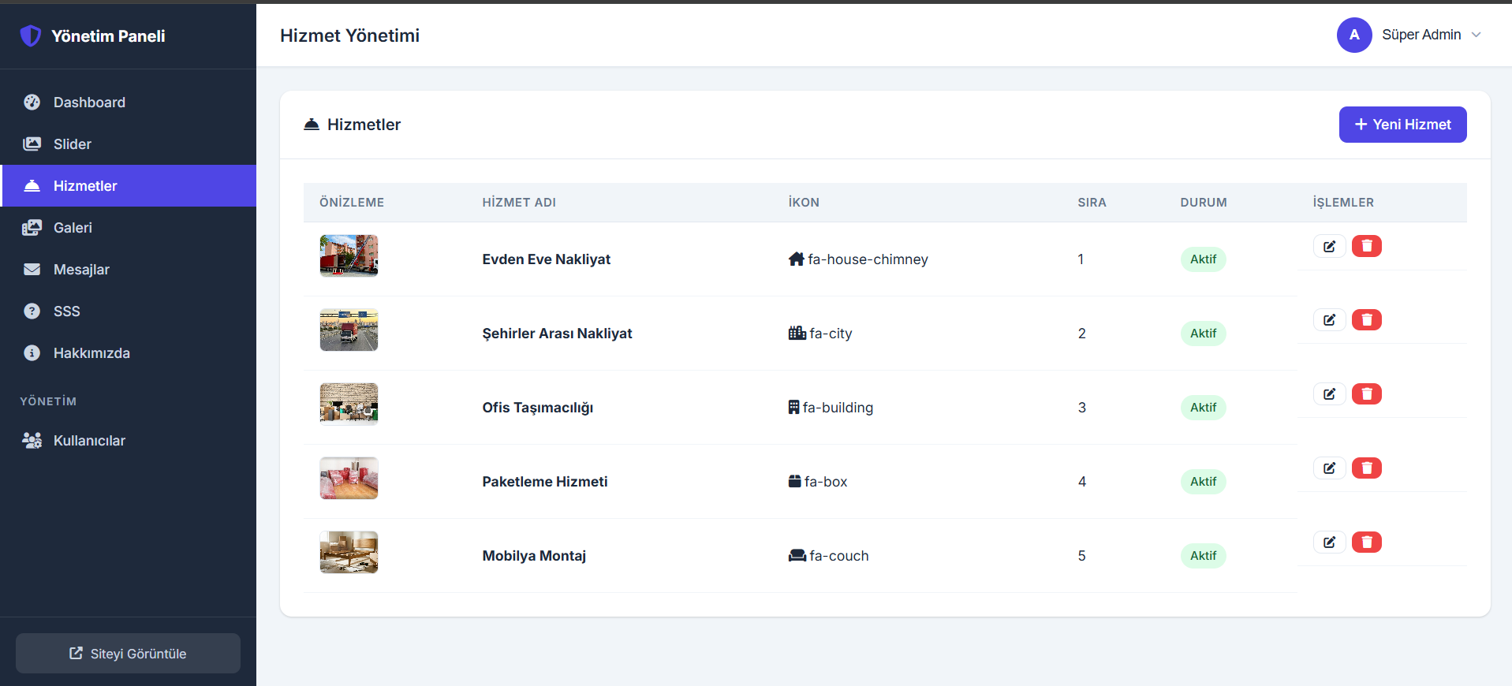The image size is (1512, 686).
Task: Delete the Ofis Taşımacılığı service
Action: click(1367, 393)
